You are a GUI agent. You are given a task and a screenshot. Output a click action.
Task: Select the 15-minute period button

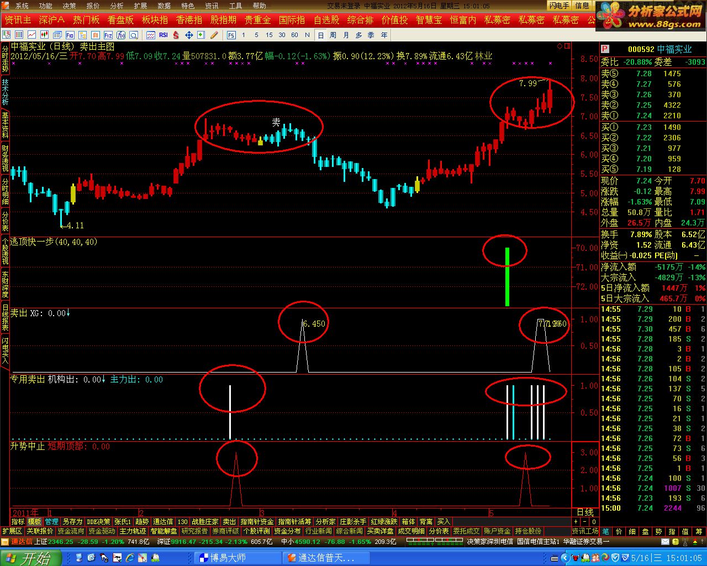(x=269, y=35)
